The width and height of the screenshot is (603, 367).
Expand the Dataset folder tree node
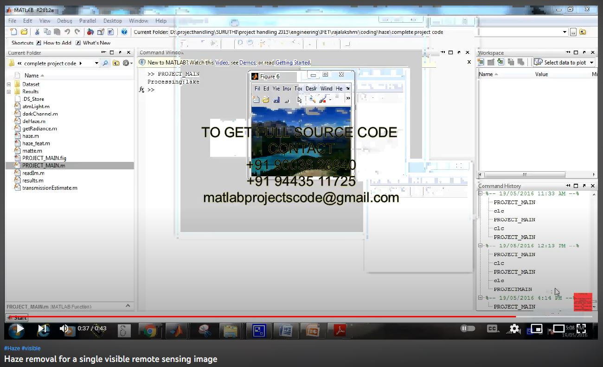click(9, 84)
